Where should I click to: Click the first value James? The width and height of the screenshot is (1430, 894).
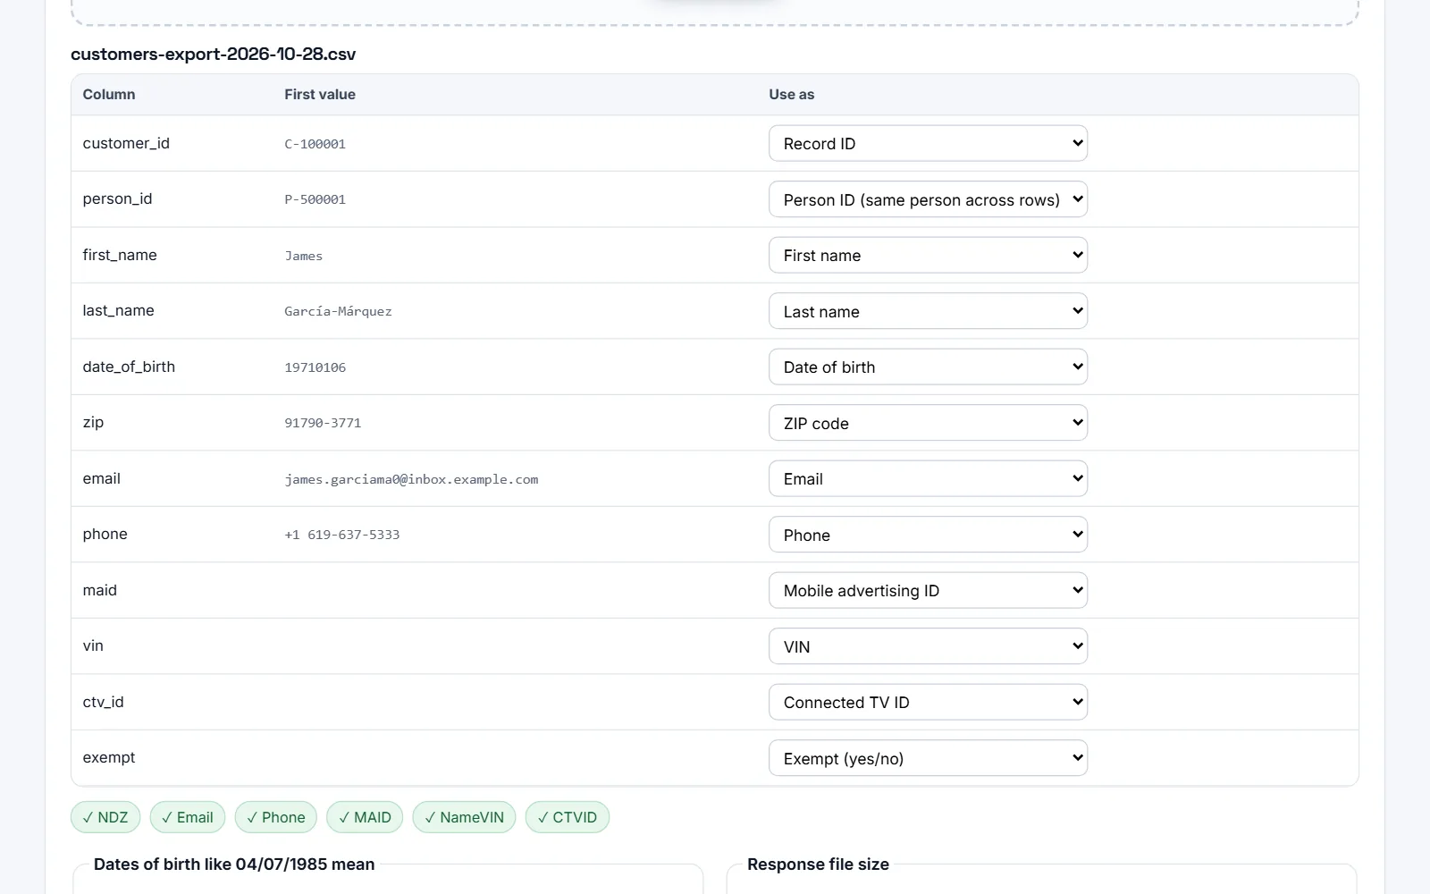(x=303, y=256)
